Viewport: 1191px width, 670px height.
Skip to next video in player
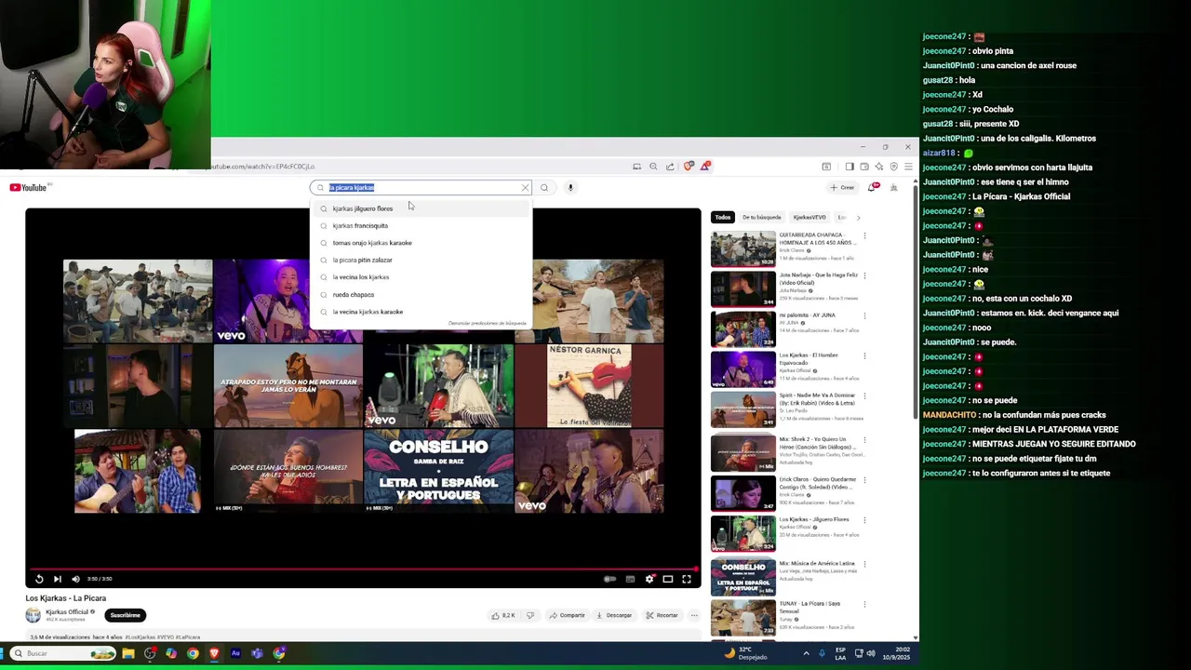(x=57, y=579)
